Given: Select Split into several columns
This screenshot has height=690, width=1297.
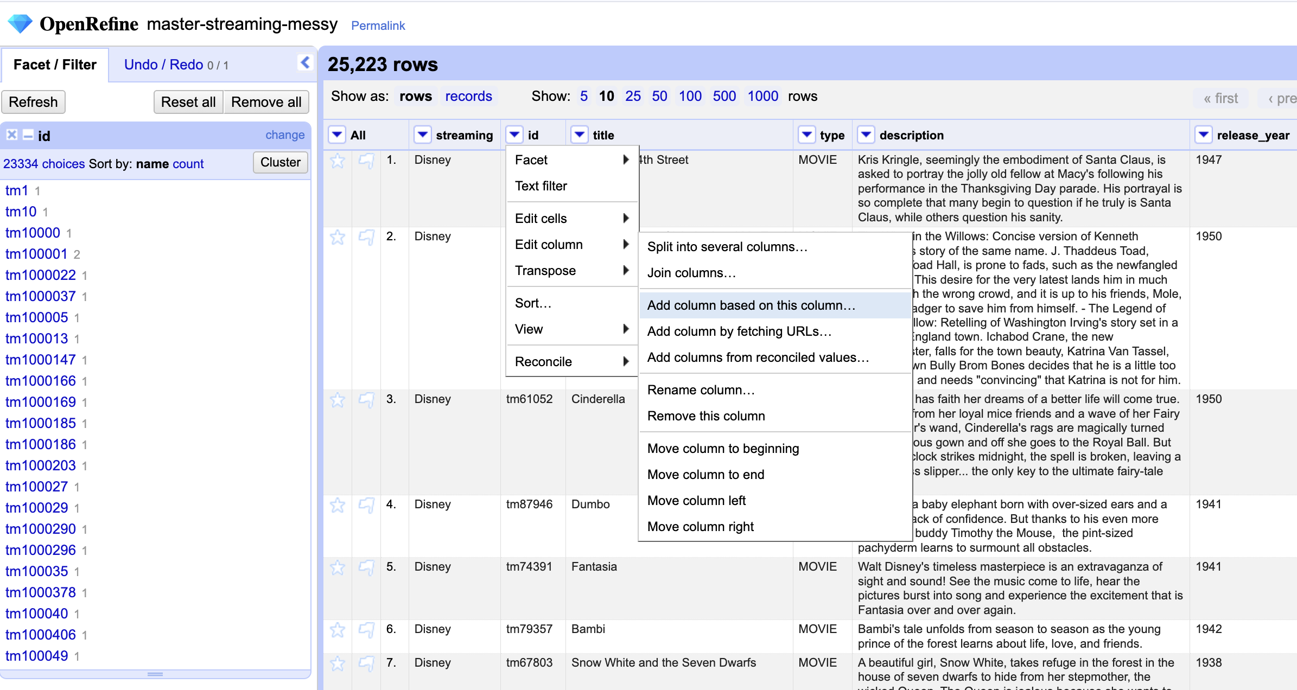Looking at the screenshot, I should [x=775, y=246].
